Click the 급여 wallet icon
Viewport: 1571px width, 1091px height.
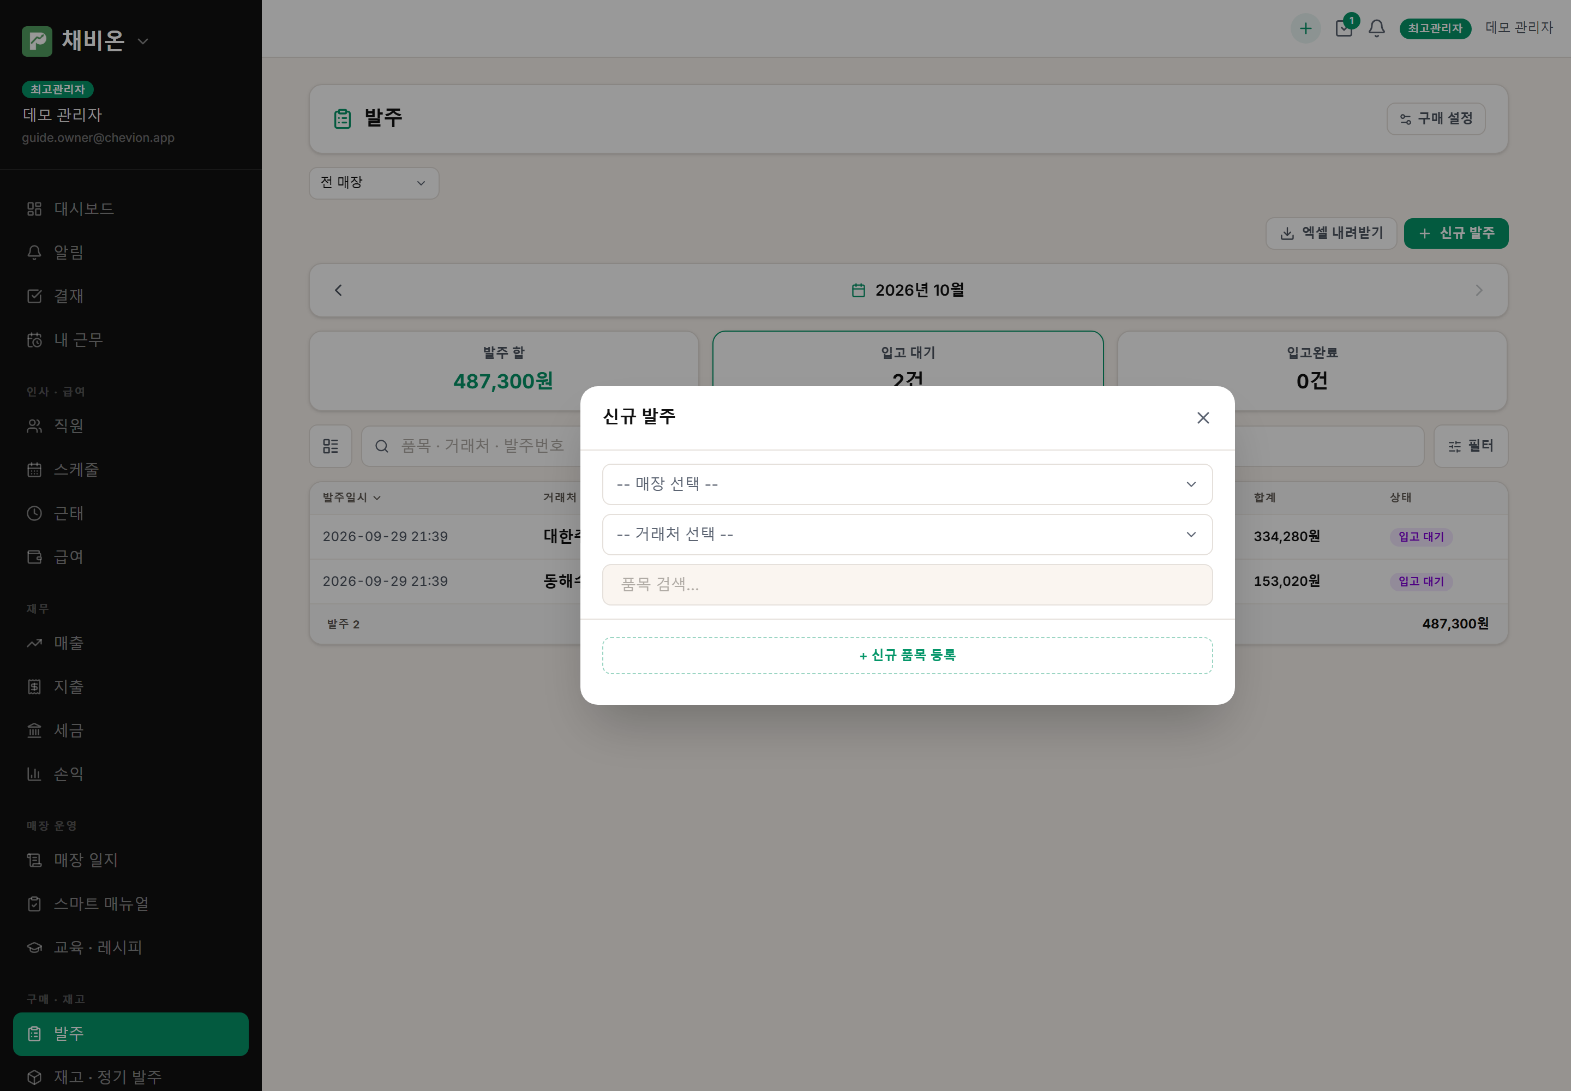tap(34, 557)
